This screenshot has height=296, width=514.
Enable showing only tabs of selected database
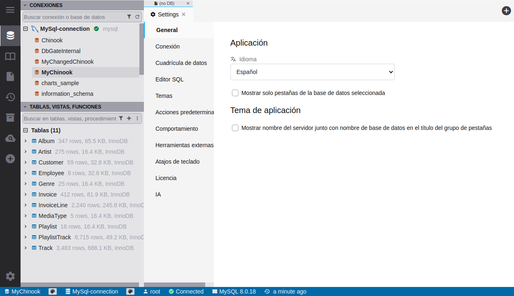pos(235,93)
